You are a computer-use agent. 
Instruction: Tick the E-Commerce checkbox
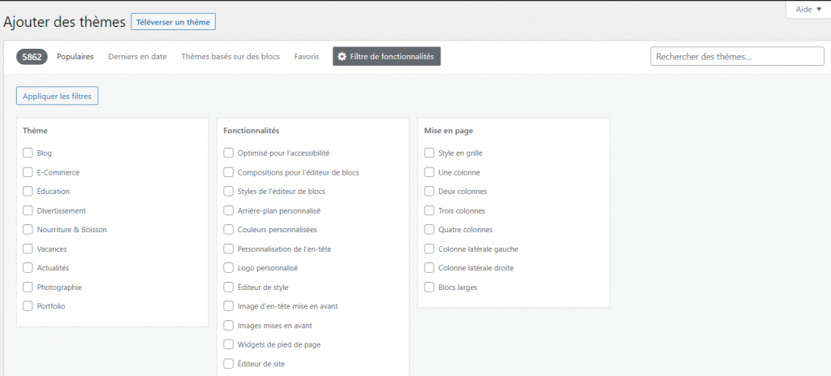click(x=28, y=172)
